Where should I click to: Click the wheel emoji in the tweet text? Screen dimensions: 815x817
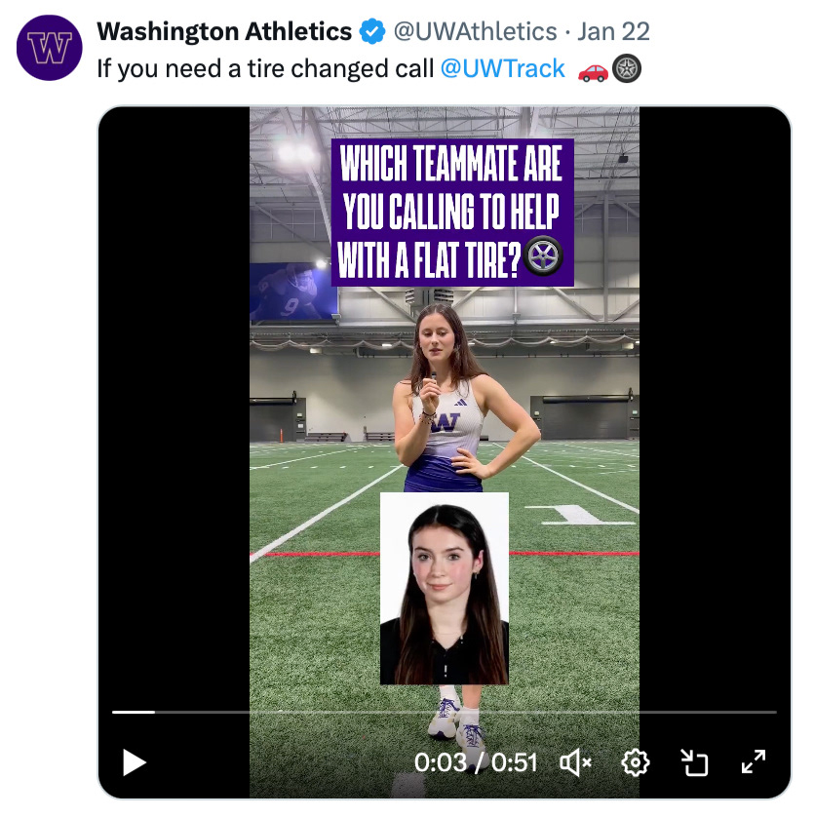tap(626, 70)
